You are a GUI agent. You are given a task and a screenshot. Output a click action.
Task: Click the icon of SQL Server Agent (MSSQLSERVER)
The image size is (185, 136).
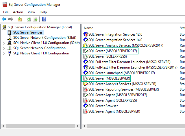tap(86, 111)
